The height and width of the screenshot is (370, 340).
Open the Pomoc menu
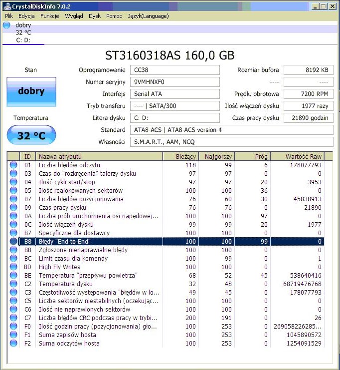click(x=114, y=16)
